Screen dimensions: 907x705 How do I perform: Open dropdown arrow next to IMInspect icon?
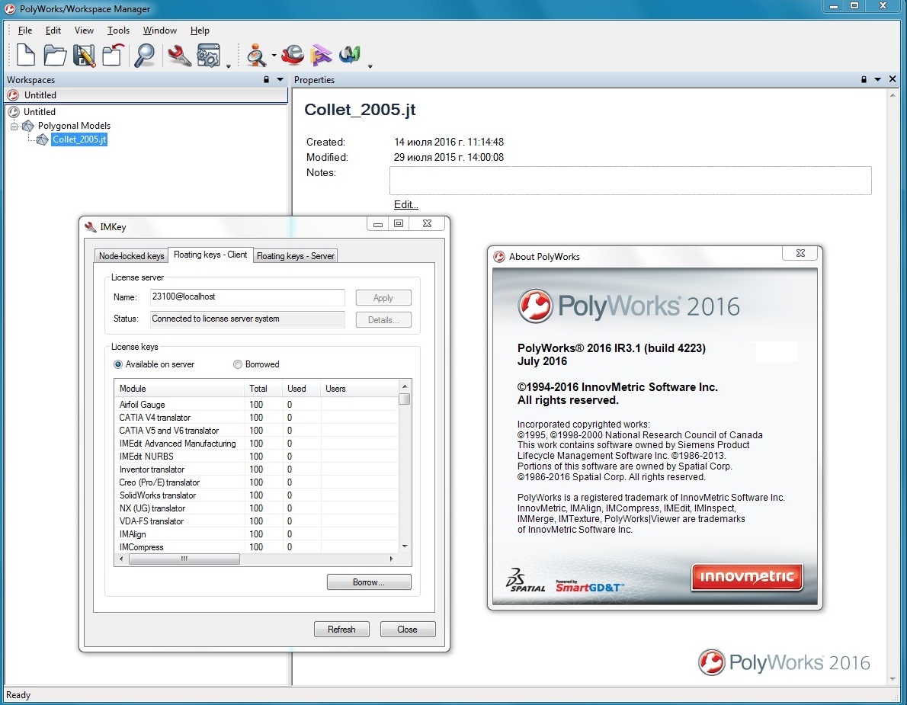(274, 56)
